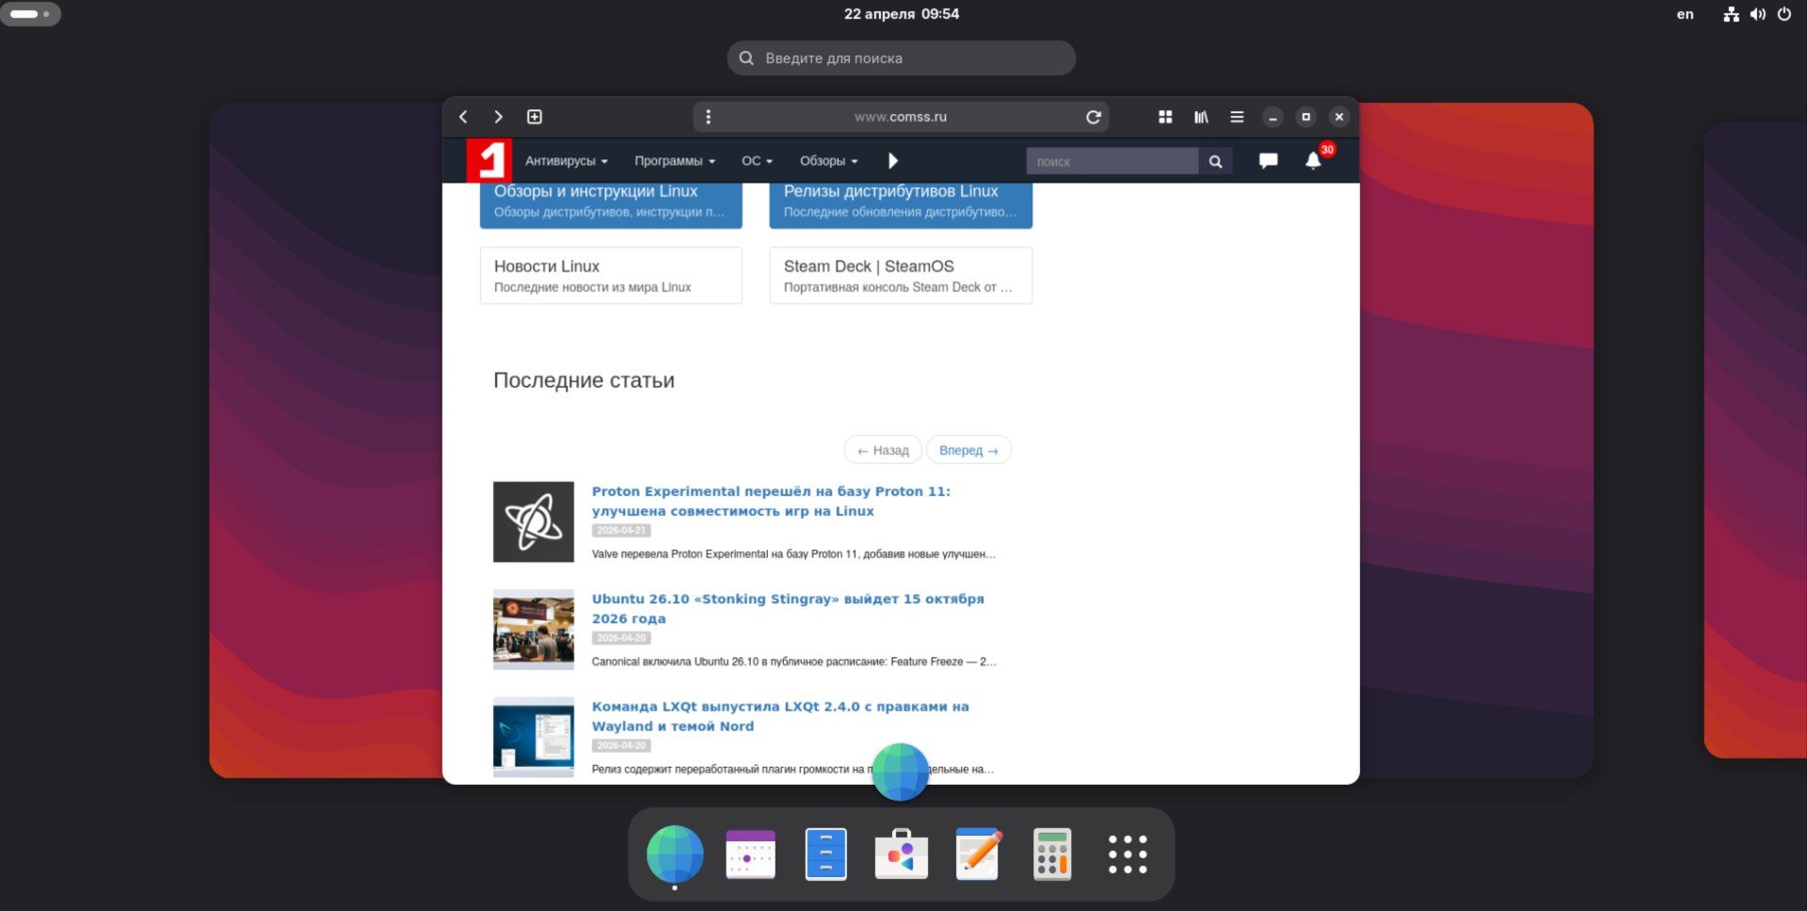Expand the ОС dropdown menu
Viewport: 1807px width, 911px height.
(756, 161)
